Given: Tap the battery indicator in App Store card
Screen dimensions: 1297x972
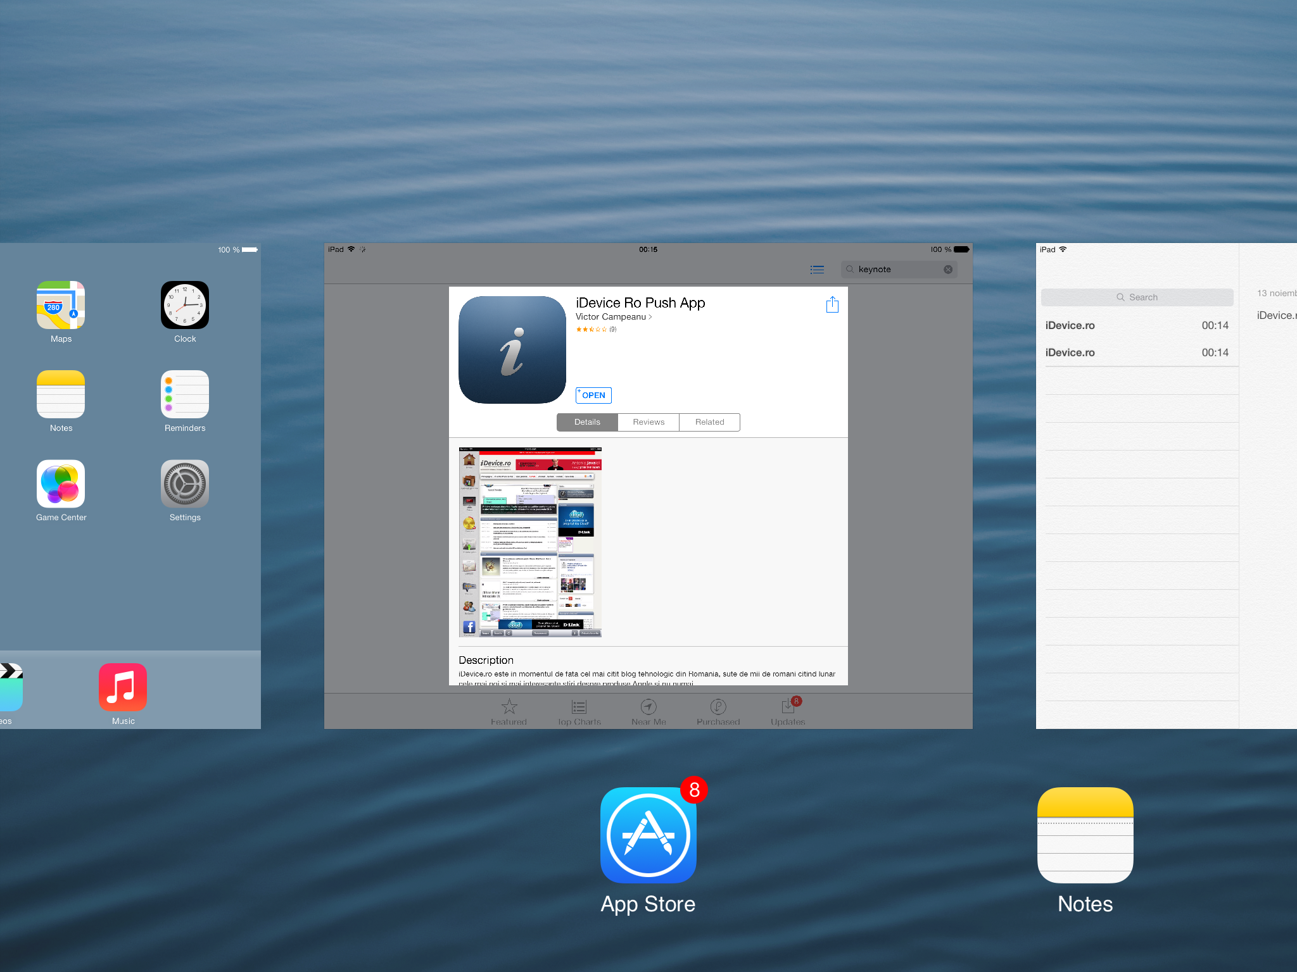Looking at the screenshot, I should coord(961,249).
